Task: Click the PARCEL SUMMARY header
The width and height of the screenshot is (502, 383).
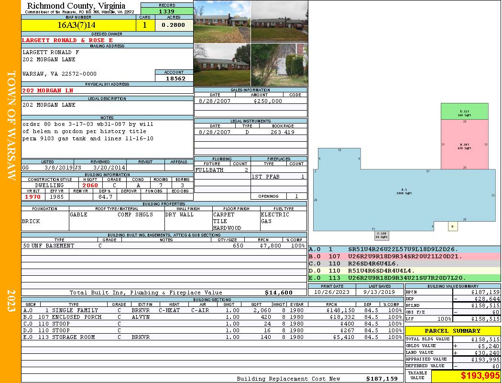Action: [x=452, y=331]
